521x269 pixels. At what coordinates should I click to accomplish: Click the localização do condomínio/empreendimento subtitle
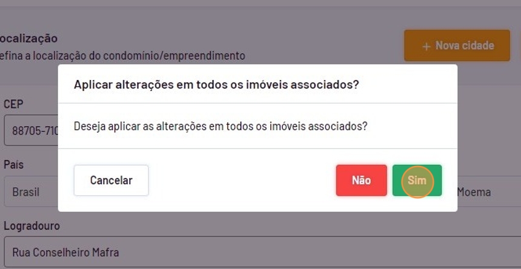click(x=121, y=56)
